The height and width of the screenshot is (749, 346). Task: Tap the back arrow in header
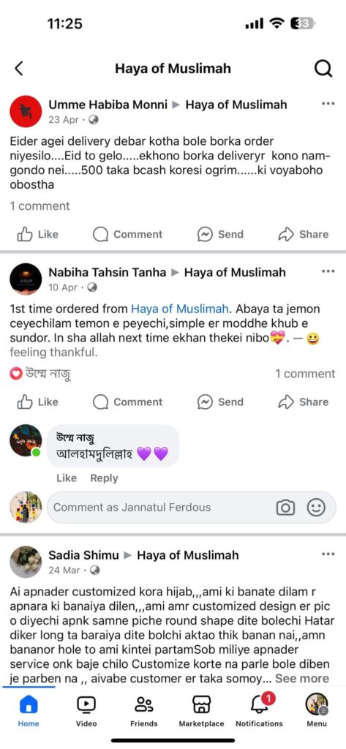[x=19, y=68]
